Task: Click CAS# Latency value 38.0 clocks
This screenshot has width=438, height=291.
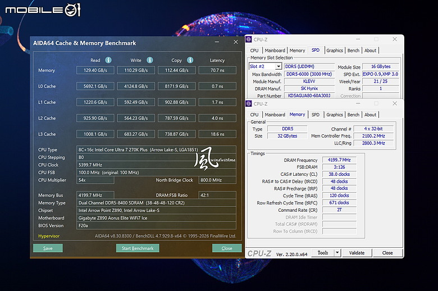Action: 339,174
